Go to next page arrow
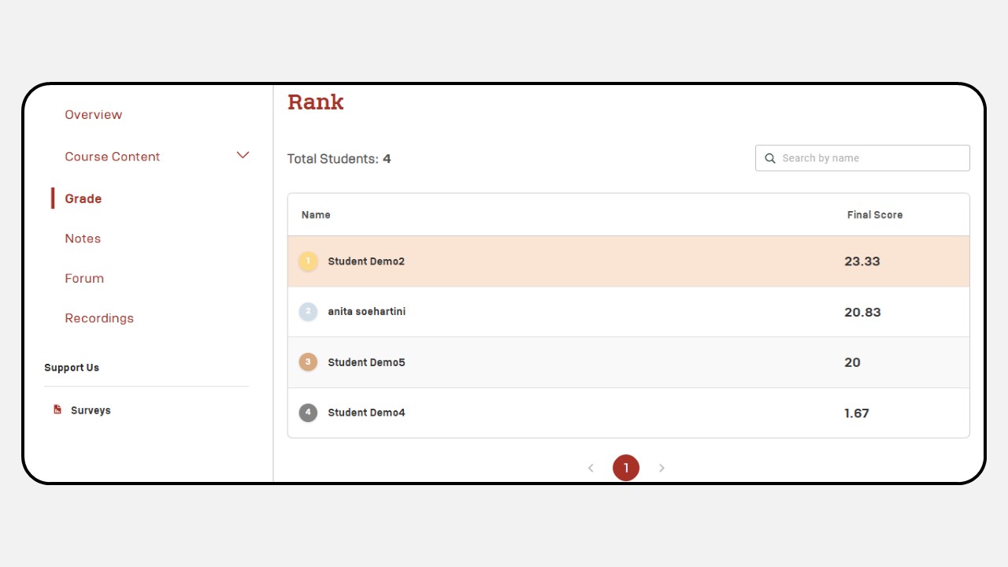1008x567 pixels. (661, 468)
